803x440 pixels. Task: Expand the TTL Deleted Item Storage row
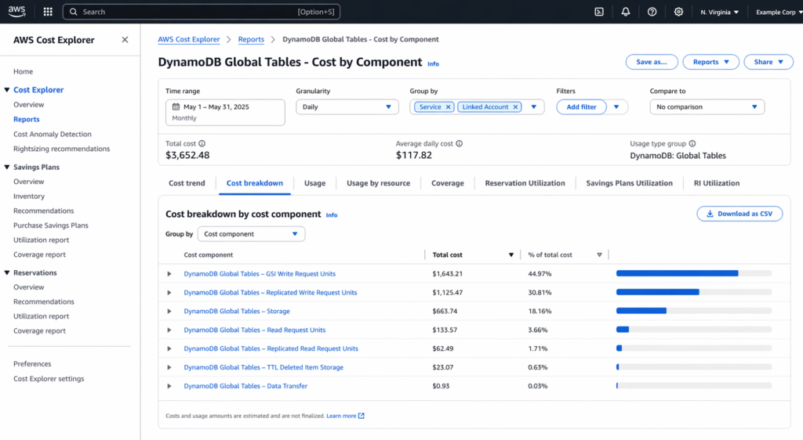coord(169,367)
